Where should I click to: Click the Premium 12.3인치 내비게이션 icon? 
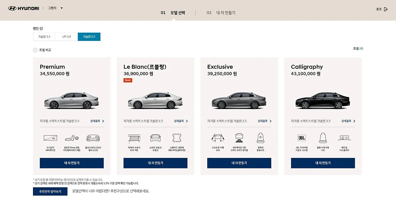[x=50, y=138]
